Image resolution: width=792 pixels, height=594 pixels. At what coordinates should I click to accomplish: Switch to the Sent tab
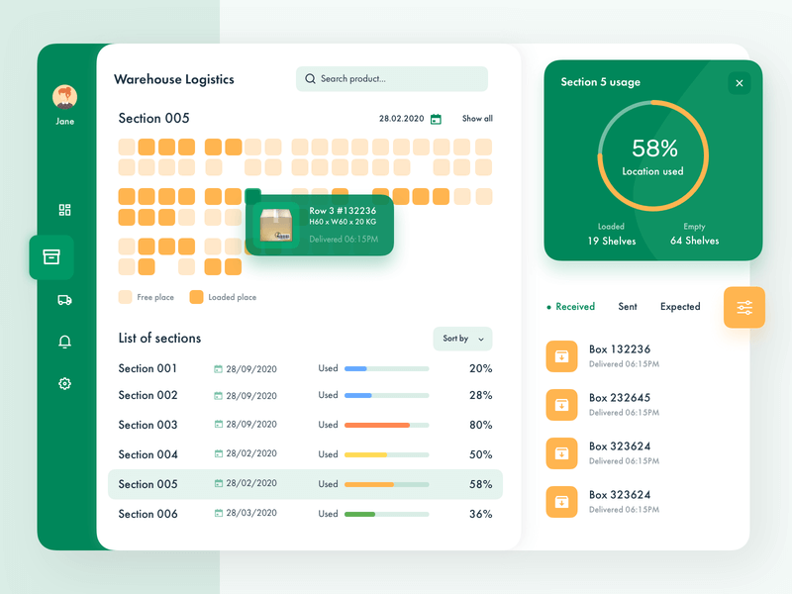(x=627, y=307)
